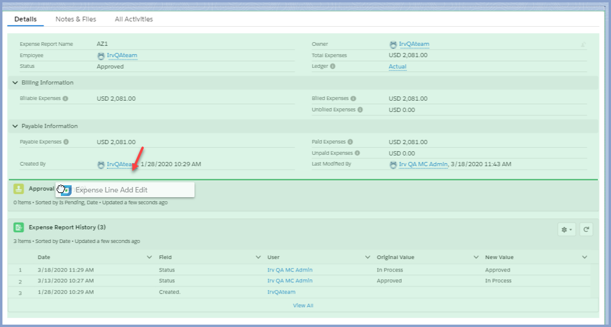Open the All Activities tab
The image size is (611, 327).
click(134, 19)
